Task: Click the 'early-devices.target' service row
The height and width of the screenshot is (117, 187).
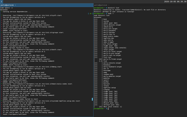Action: pos(107,25)
